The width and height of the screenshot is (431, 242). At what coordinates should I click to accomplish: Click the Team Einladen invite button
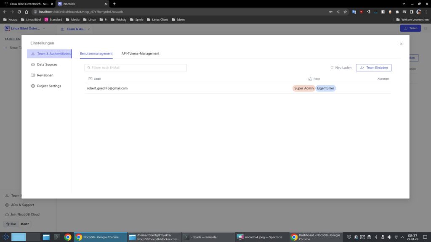[x=374, y=68]
